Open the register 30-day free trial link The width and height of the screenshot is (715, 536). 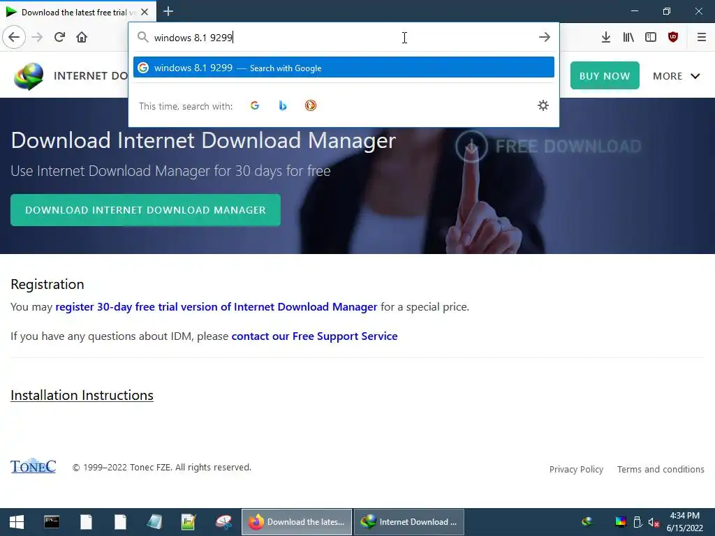pos(216,307)
